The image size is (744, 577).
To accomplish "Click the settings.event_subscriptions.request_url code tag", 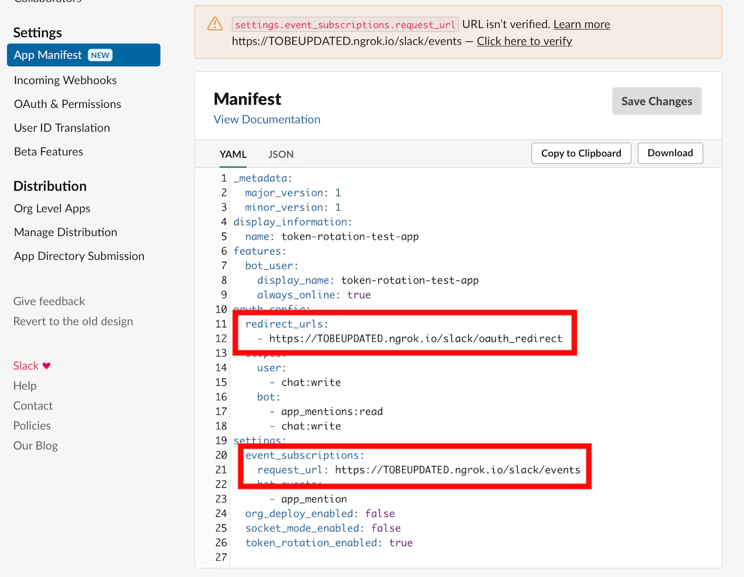I will point(345,24).
